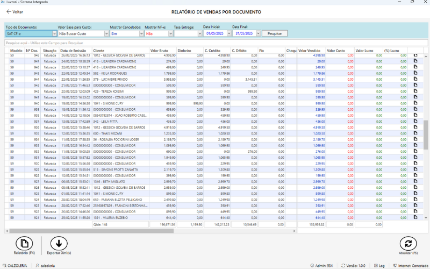Click the Exportar Xml(s) download icon

point(59,244)
